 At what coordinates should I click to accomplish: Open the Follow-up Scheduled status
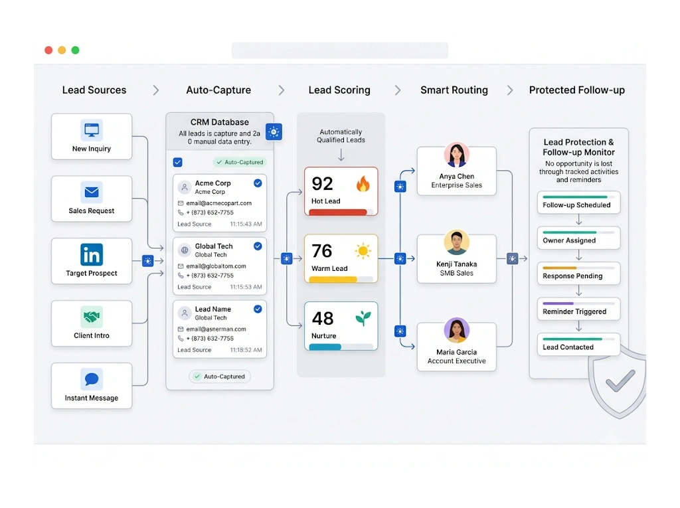coord(578,203)
